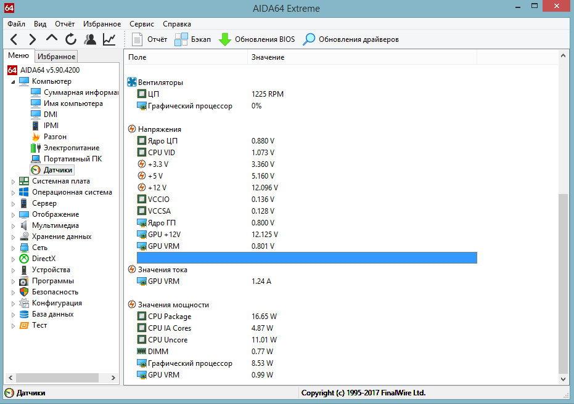Switch to the Избранное tab in sidebar
This screenshot has height=404, width=574.
click(56, 56)
